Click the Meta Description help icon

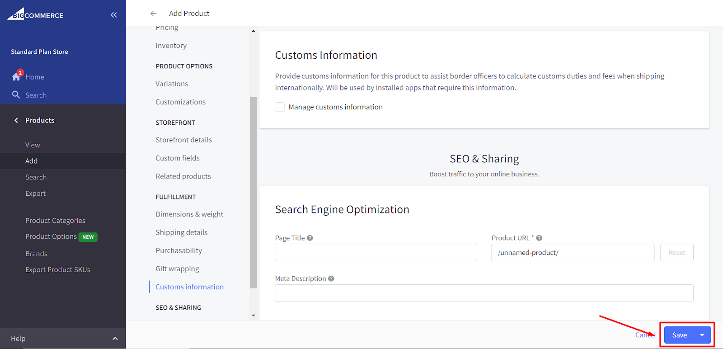coord(331,278)
